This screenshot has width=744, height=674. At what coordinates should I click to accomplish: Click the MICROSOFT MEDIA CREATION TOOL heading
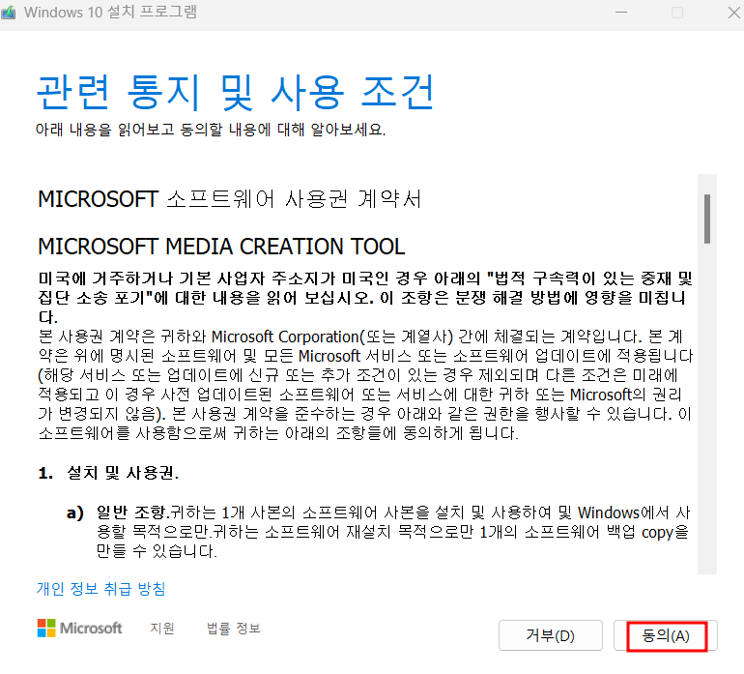tap(221, 247)
